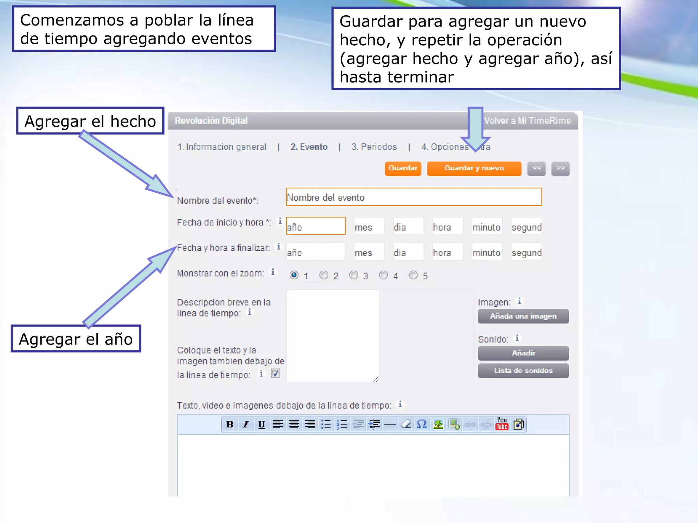Image resolution: width=698 pixels, height=523 pixels.
Task: Click the end date año field
Action: coord(316,251)
